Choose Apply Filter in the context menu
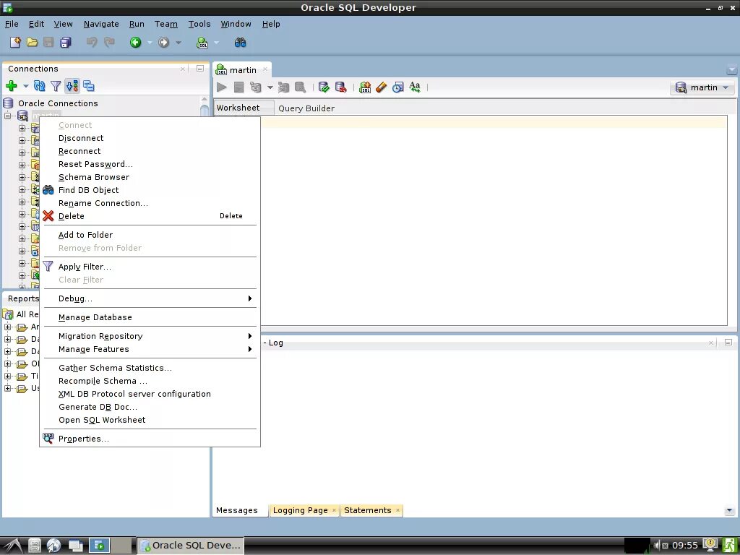 tap(150, 267)
